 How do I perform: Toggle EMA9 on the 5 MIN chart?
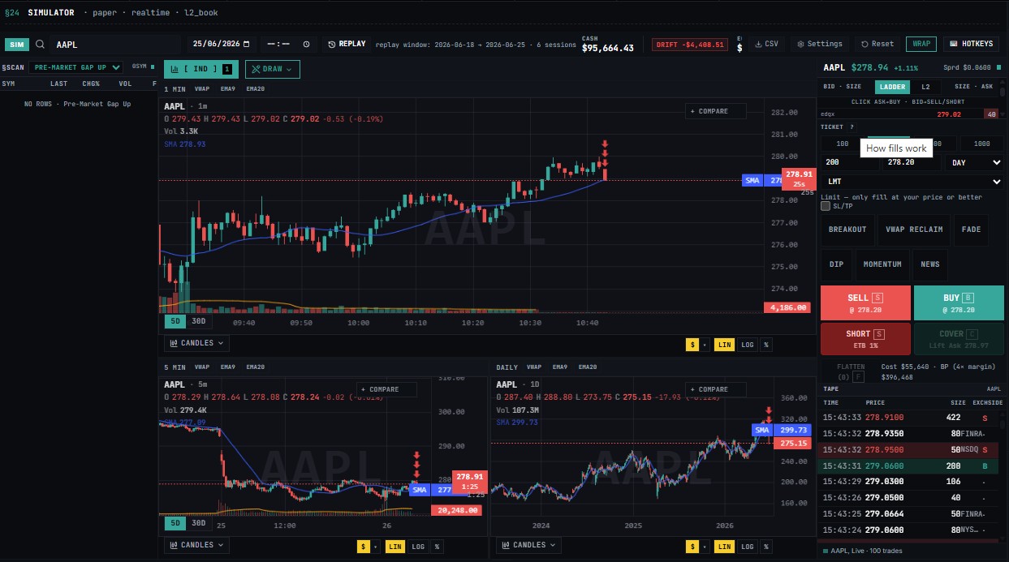click(226, 367)
